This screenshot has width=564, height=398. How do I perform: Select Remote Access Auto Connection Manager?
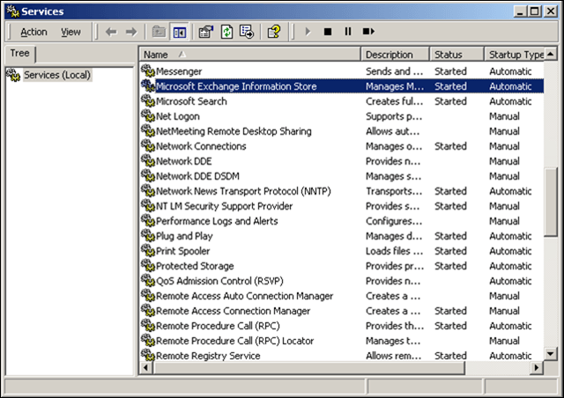click(x=342, y=296)
